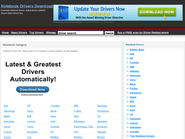185x139 pixels.
Task: Click the arrows icon beside sidebar Toshiba
Action: [x=127, y=62]
